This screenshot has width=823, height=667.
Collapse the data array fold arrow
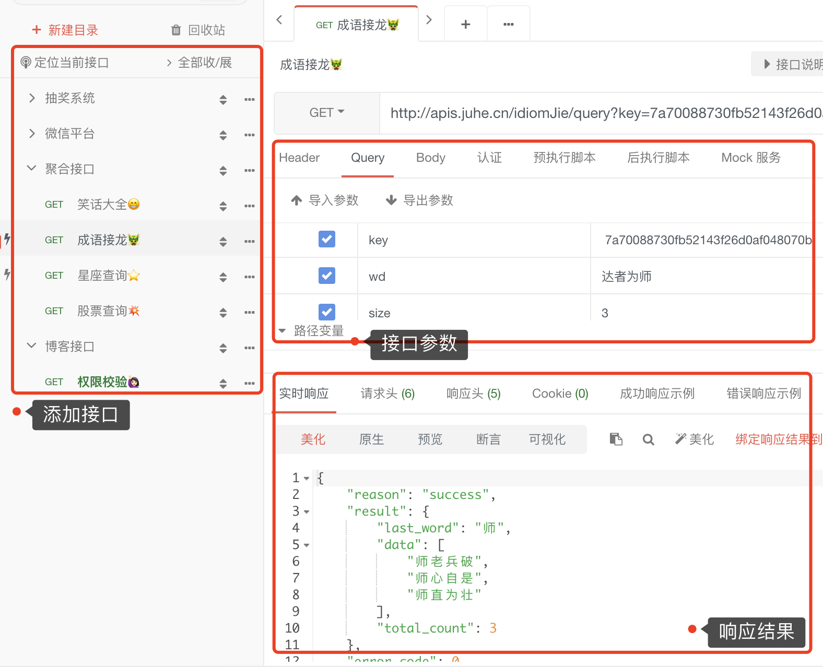click(x=307, y=545)
